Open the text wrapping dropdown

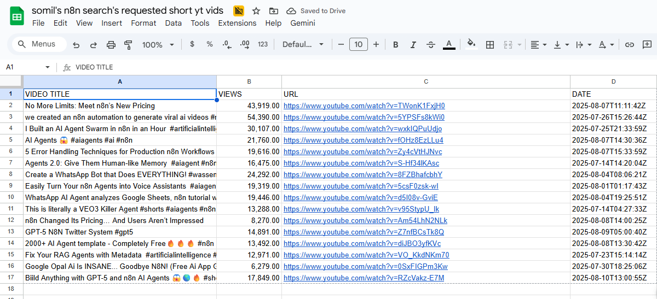584,45
